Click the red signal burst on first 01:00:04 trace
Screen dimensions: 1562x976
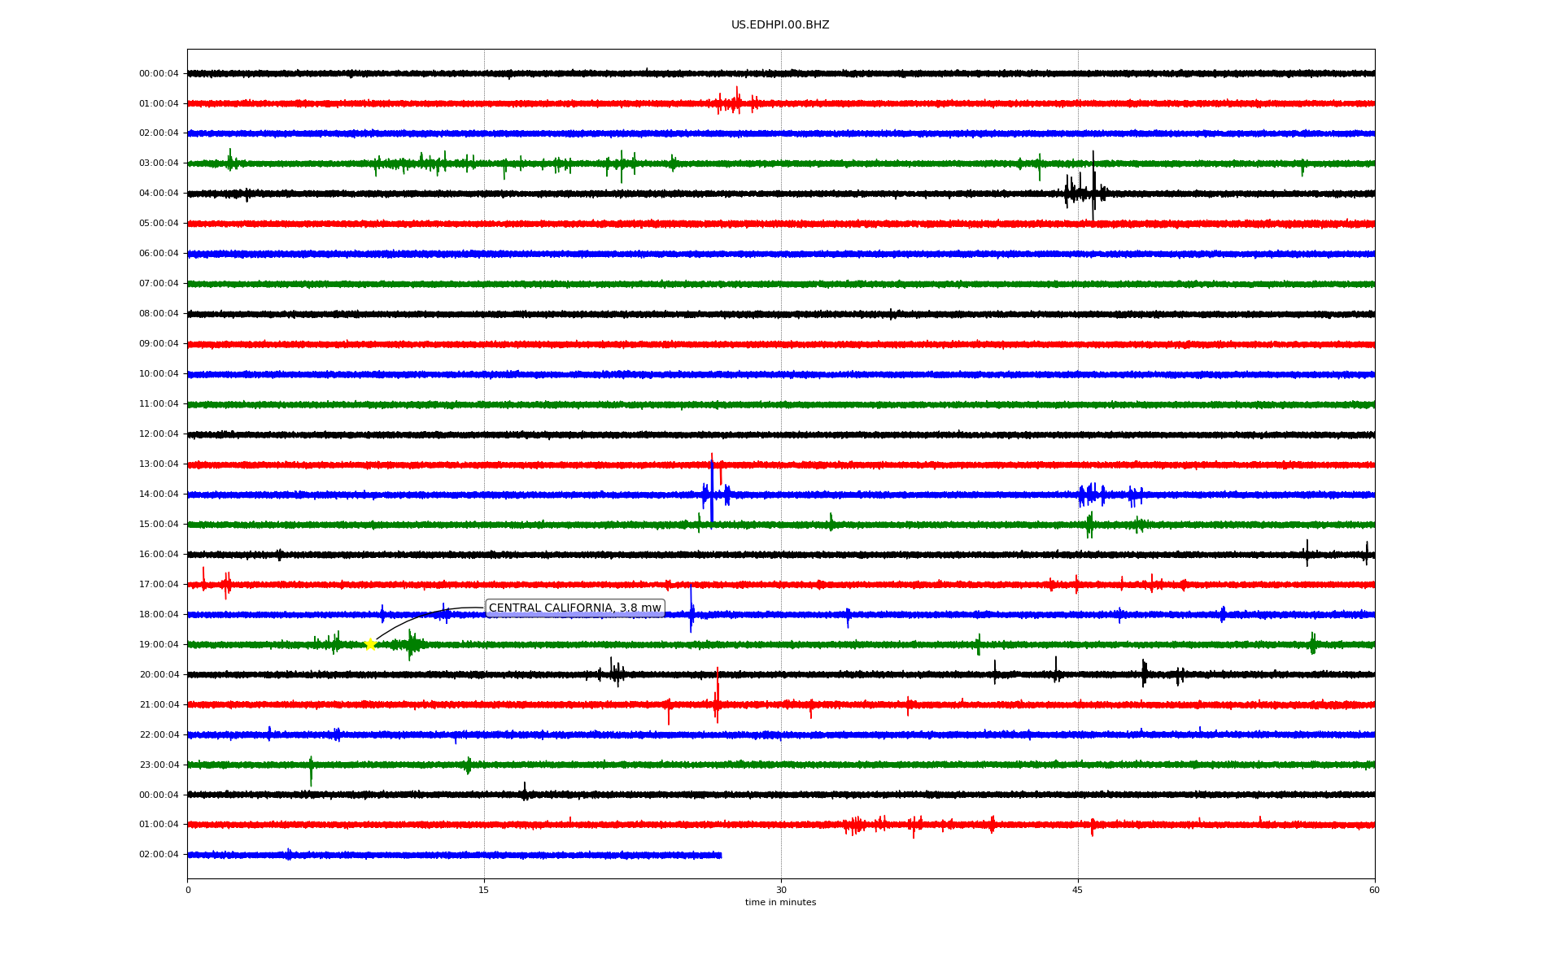click(736, 102)
